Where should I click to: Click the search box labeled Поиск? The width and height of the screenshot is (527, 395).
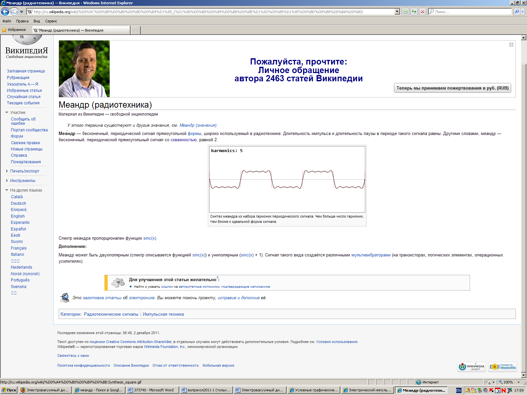pos(470,12)
